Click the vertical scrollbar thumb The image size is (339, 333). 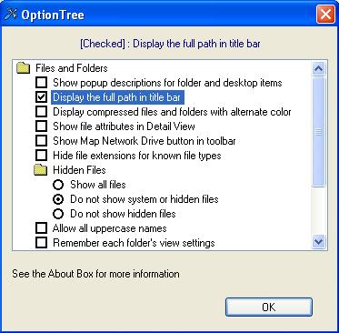[x=319, y=132]
